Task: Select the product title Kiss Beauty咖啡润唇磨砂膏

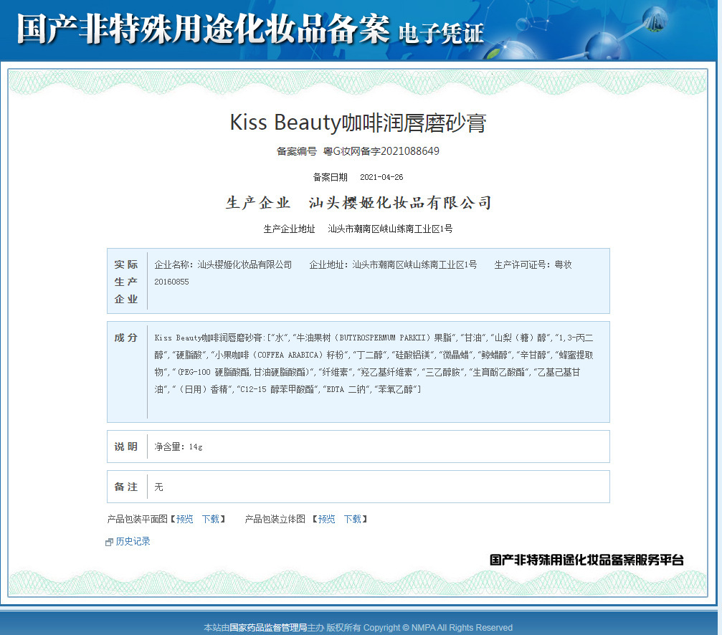Action: tap(358, 123)
